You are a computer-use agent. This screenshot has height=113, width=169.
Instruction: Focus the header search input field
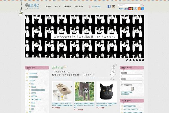tap(129, 5)
